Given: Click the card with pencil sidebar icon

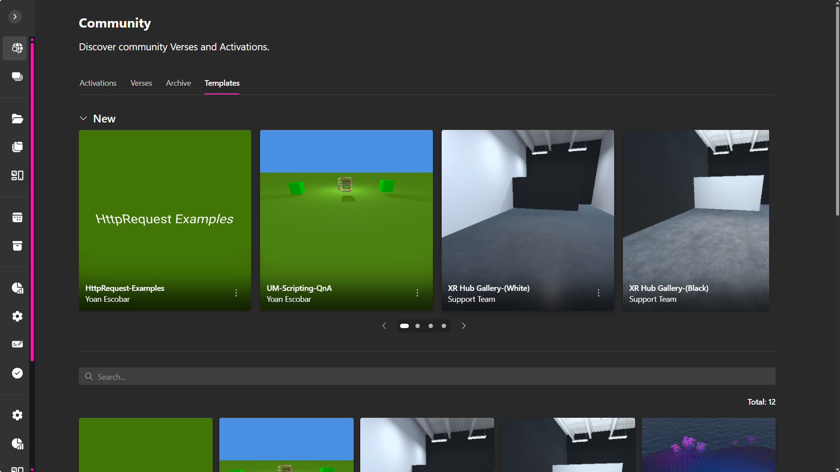Looking at the screenshot, I should click(17, 344).
